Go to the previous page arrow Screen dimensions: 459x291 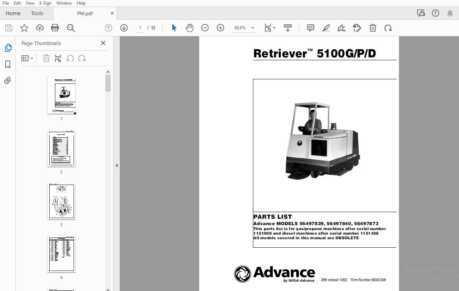108,28
